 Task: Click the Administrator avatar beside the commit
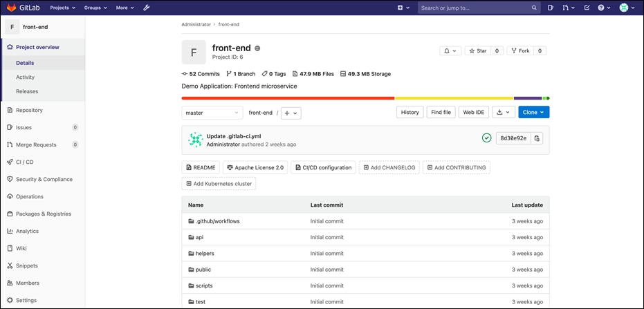pyautogui.click(x=196, y=140)
